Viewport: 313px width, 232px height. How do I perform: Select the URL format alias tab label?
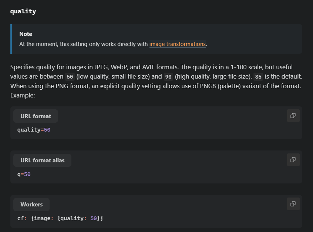click(x=42, y=160)
